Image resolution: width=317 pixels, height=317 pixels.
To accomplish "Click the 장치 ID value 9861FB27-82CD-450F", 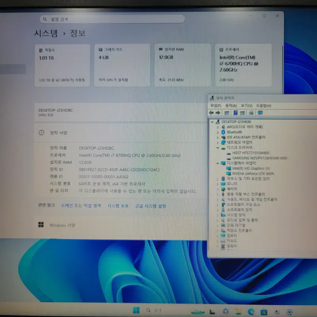I will click(119, 170).
